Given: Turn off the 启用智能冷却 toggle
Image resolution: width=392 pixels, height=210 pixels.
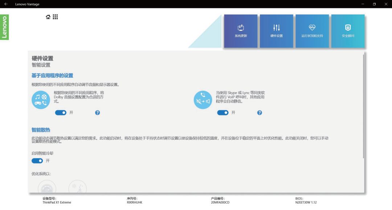Looking at the screenshot, I should pos(37,161).
